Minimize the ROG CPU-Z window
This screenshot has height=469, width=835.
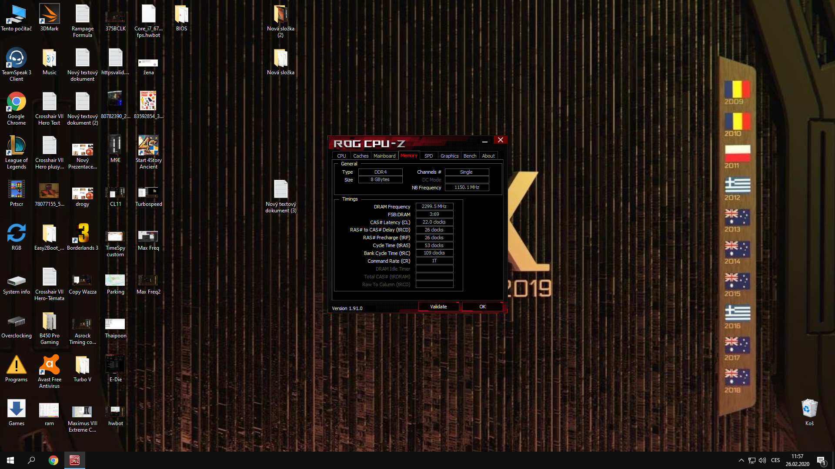pyautogui.click(x=485, y=141)
